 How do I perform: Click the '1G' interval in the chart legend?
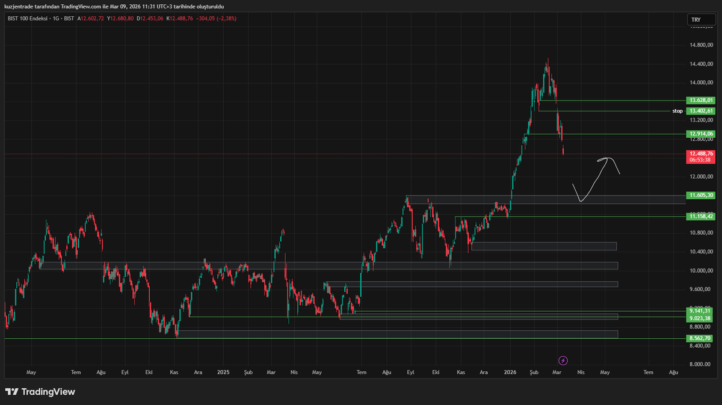55,19
